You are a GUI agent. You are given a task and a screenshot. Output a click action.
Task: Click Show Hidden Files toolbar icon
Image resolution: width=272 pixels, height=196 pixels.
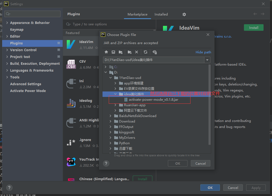pos(155,52)
